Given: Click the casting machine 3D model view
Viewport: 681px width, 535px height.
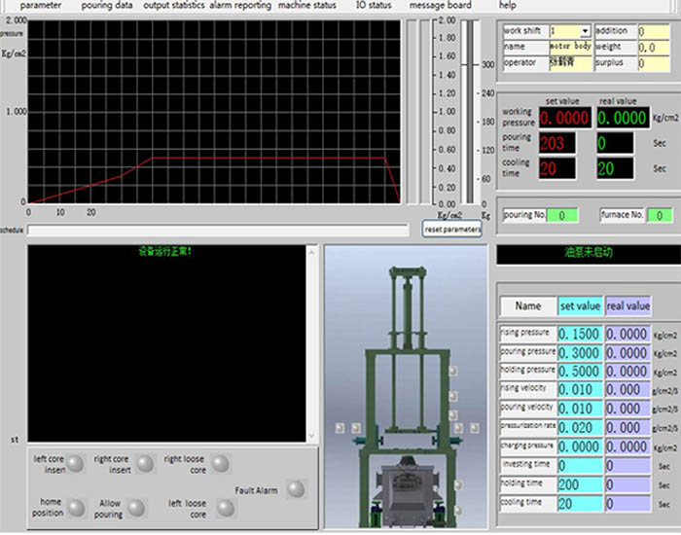Looking at the screenshot, I should tap(406, 387).
